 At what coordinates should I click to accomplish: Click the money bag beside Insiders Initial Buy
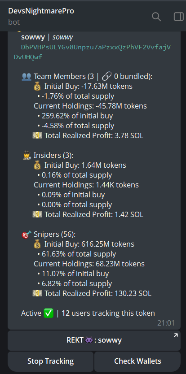click(38, 165)
